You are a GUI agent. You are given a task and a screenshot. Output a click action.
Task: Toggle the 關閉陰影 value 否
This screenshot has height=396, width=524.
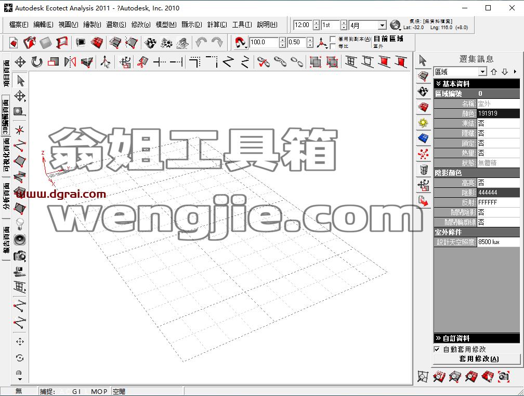point(498,212)
